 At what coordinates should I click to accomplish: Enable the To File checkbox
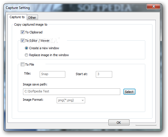point(22,64)
